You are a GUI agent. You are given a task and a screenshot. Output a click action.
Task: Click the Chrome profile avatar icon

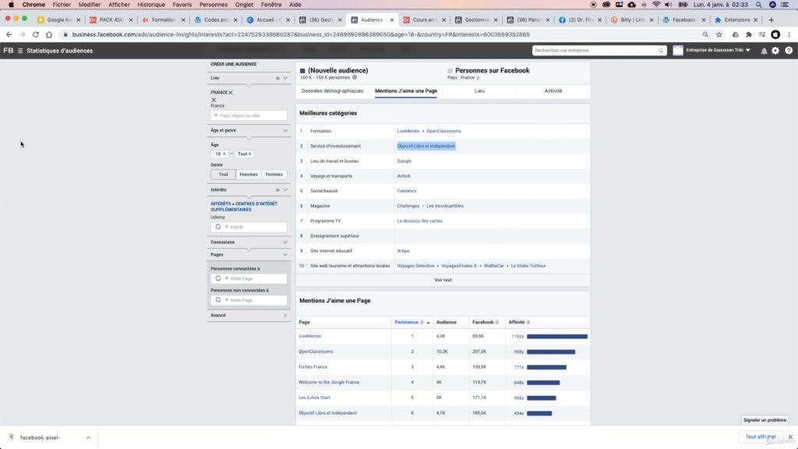click(x=775, y=34)
